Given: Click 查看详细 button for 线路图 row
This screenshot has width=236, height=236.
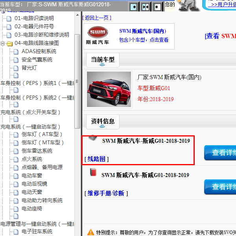Looking at the screenshot, I should pos(220,153).
